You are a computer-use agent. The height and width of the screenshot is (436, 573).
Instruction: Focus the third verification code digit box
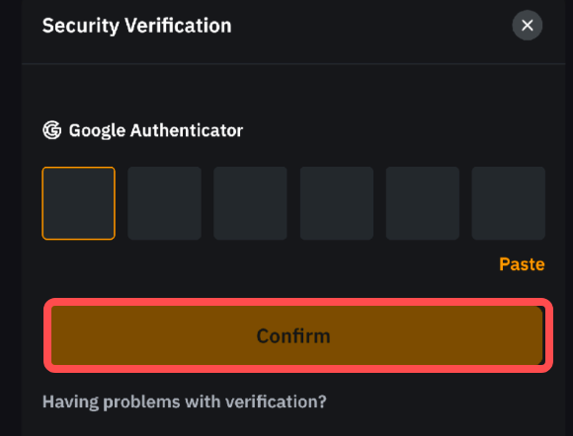[x=250, y=203]
